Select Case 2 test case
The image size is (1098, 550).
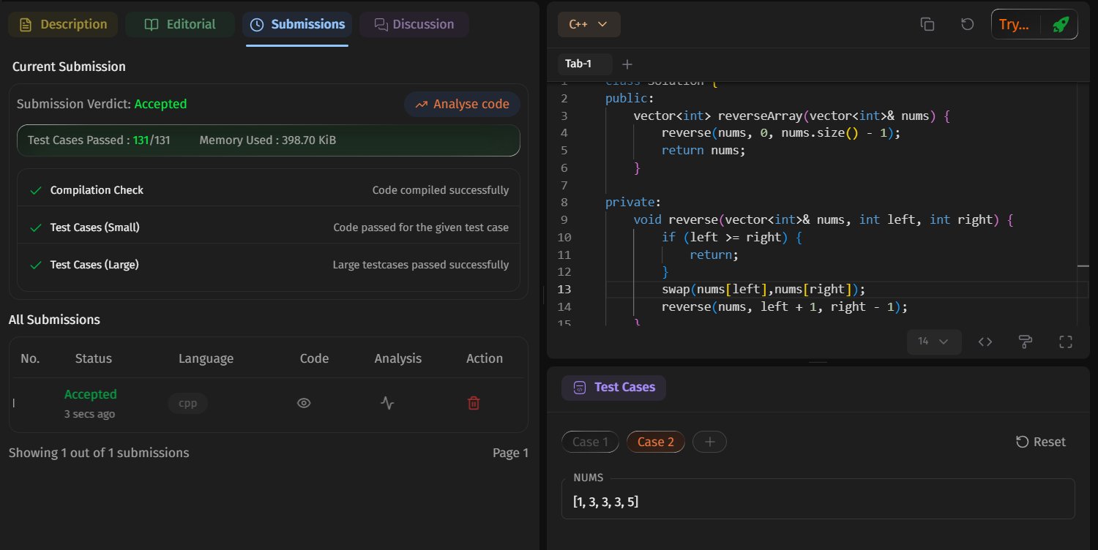pyautogui.click(x=655, y=442)
